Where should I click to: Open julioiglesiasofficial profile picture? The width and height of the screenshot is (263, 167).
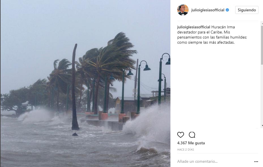pos(183,10)
